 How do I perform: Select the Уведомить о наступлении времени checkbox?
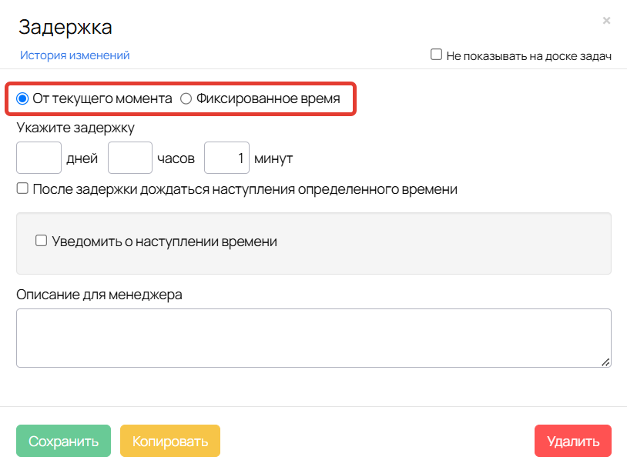click(41, 241)
